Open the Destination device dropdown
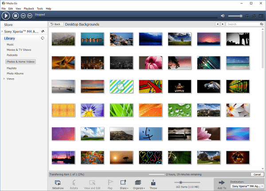Viewport: 266px width, 191px height. point(246,187)
